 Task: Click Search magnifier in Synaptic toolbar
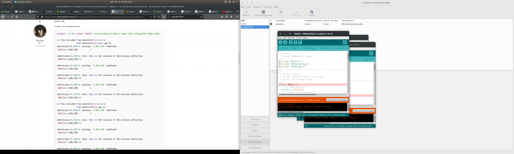[311, 13]
